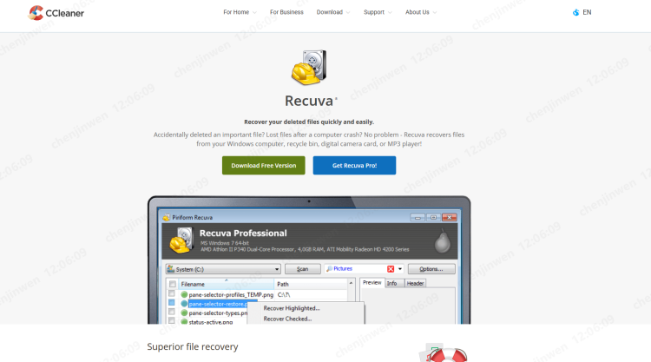Click the CCleaner logo
The width and height of the screenshot is (651, 362).
pos(56,13)
